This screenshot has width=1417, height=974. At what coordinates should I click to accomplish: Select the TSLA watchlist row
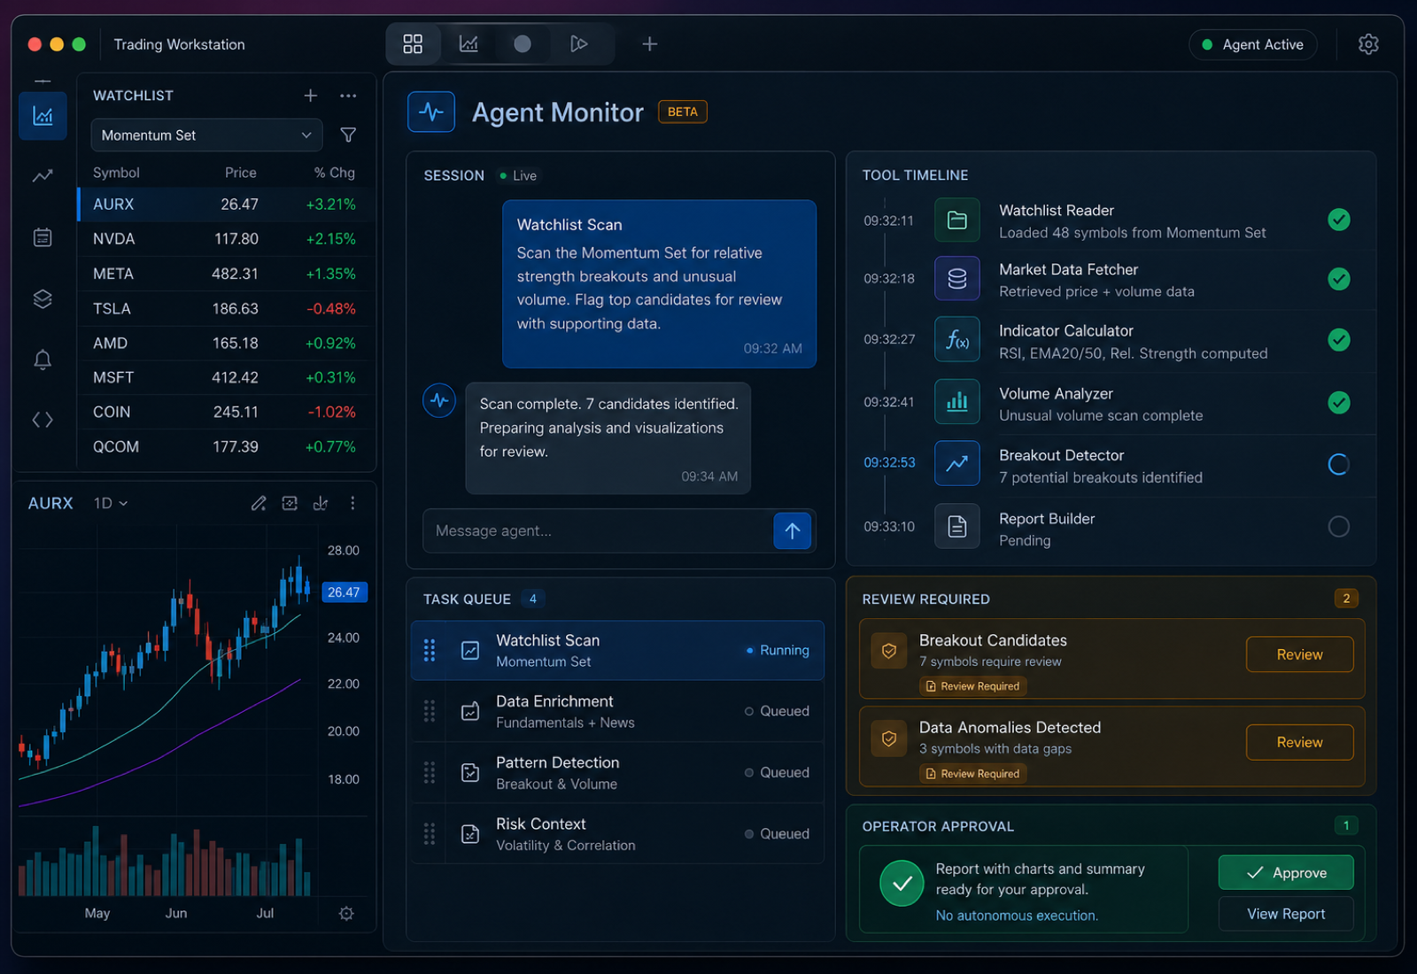[x=226, y=309]
